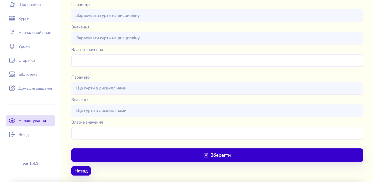373x182 pixels.
Task: Click first Параметр field Зарахувати гурти на дисципліну
Action: point(217,16)
